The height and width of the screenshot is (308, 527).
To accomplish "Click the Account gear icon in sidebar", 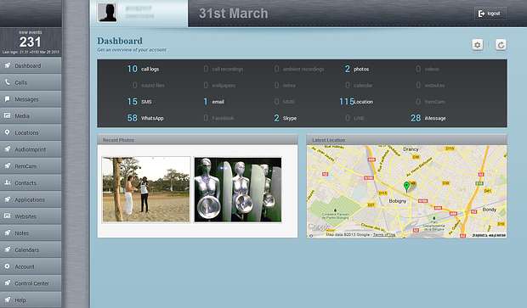I will click(7, 266).
